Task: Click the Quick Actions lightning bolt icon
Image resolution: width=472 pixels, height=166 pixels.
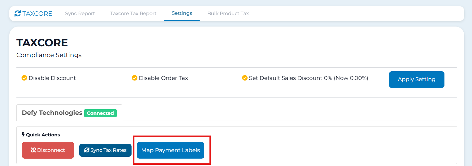Action: click(x=23, y=135)
